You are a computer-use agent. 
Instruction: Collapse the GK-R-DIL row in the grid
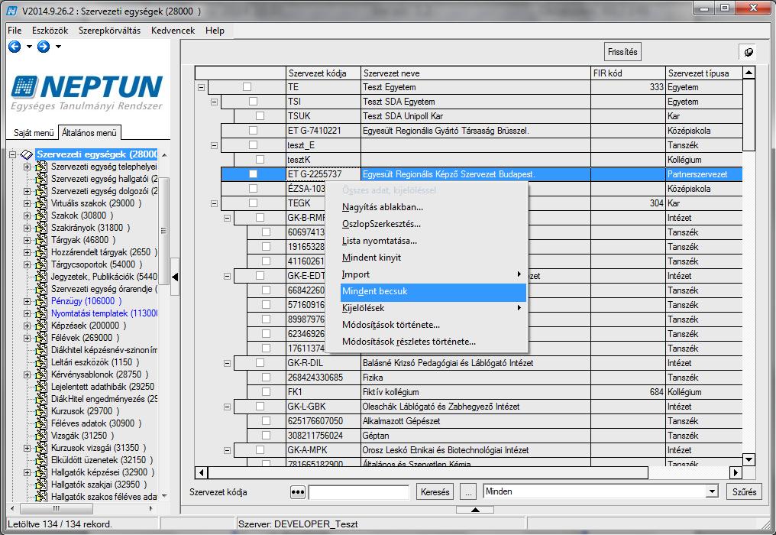click(227, 363)
